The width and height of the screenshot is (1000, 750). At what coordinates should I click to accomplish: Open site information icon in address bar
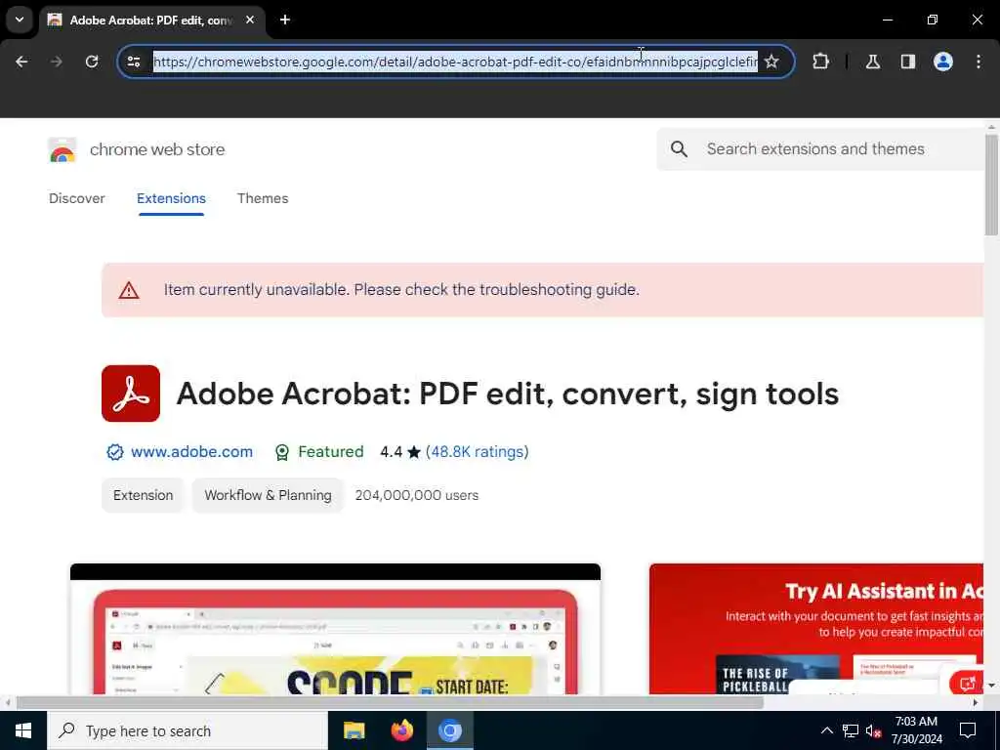click(133, 62)
